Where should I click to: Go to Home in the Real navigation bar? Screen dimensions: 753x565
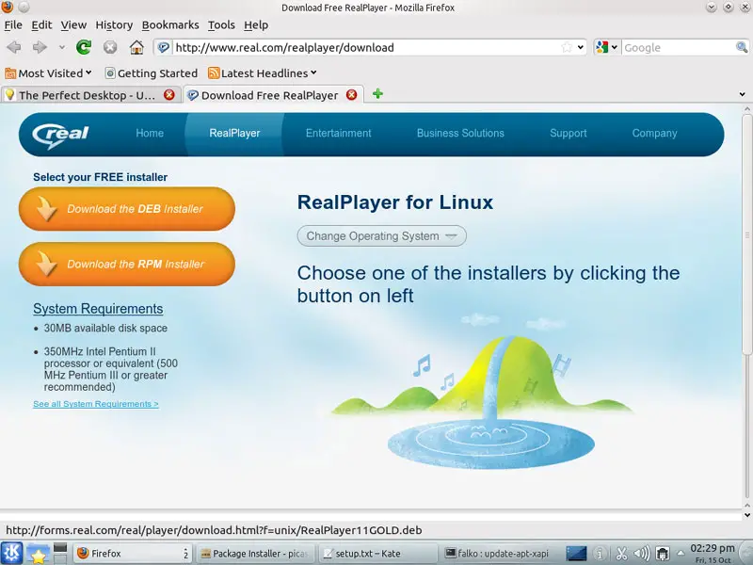pos(150,133)
